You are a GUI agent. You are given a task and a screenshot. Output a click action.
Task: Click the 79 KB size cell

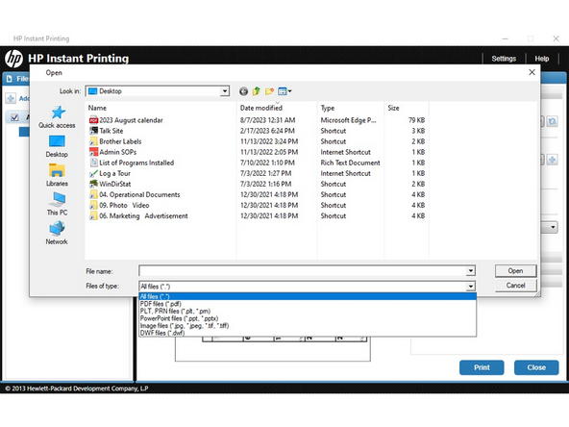click(416, 120)
